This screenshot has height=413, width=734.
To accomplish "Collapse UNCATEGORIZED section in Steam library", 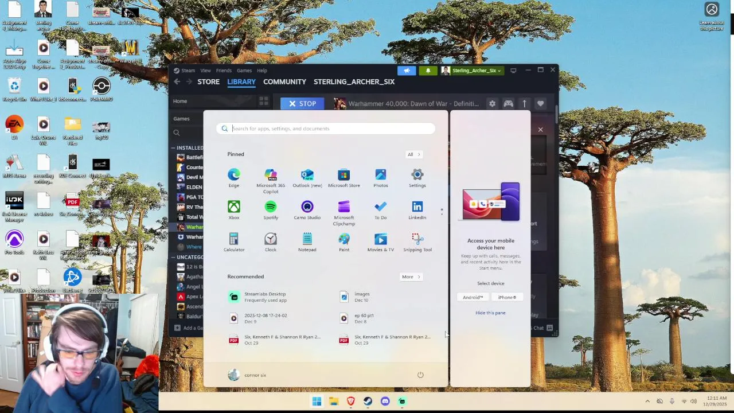I will [173, 258].
